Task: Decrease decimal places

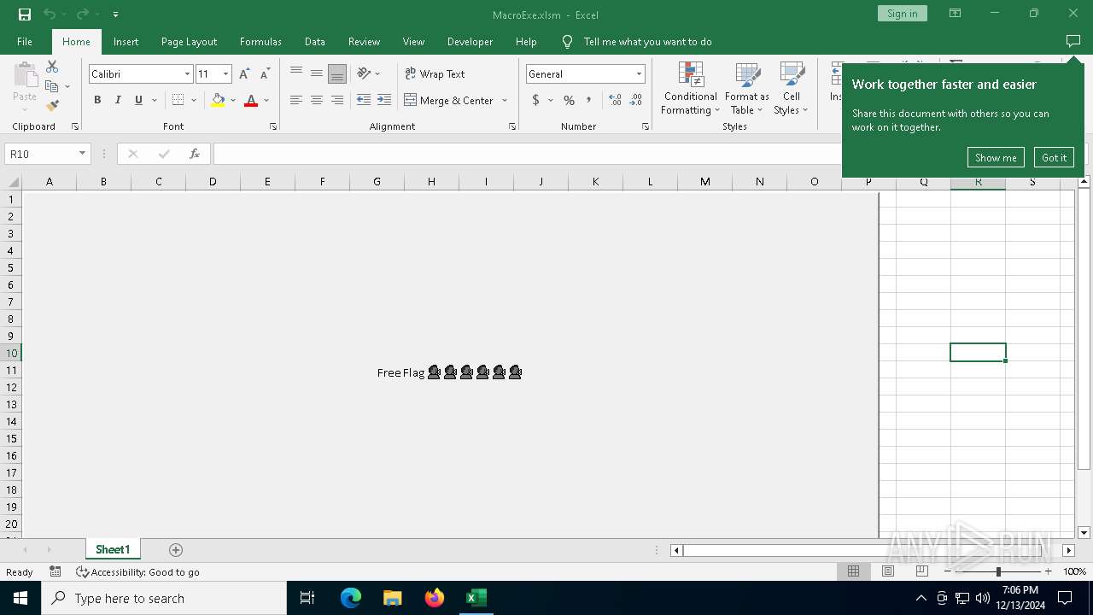Action: (636, 101)
